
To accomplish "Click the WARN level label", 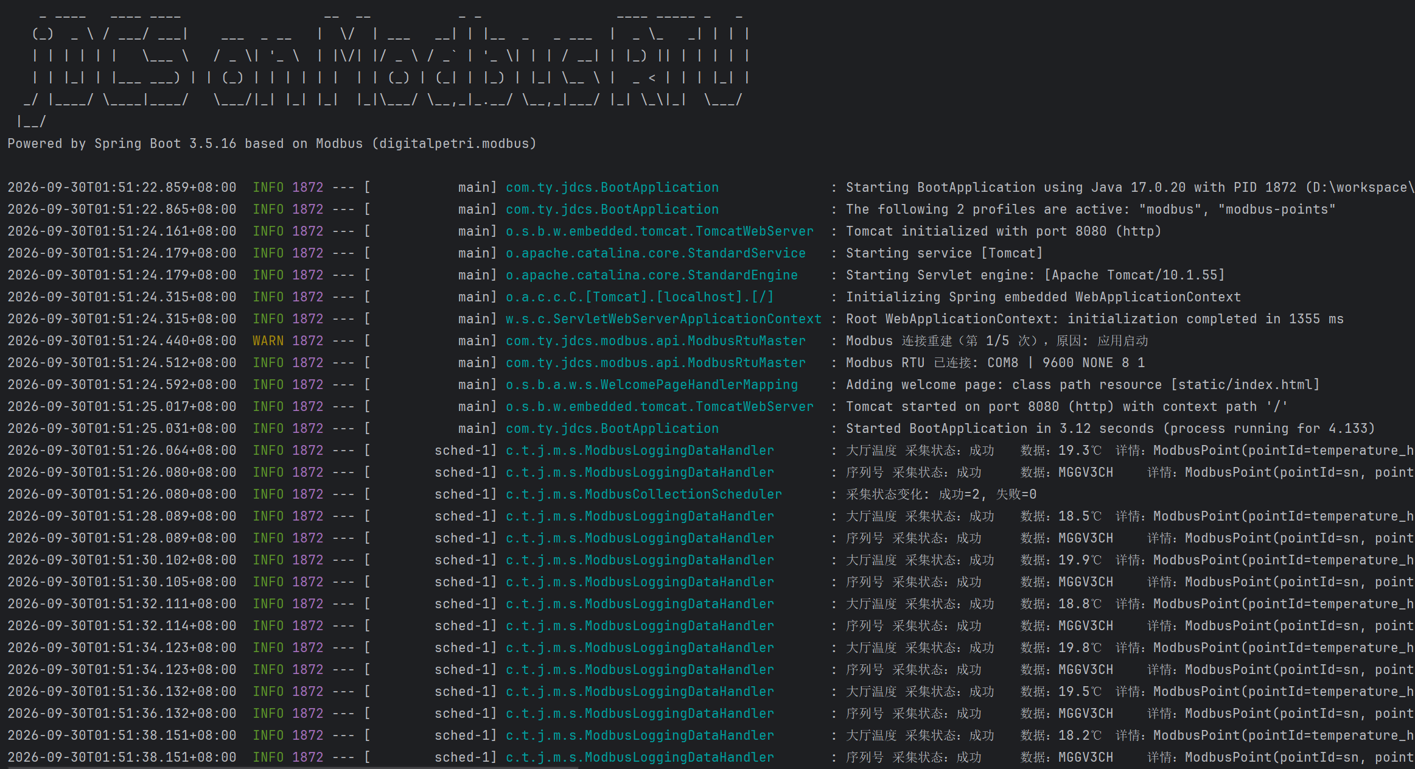I will [x=268, y=341].
